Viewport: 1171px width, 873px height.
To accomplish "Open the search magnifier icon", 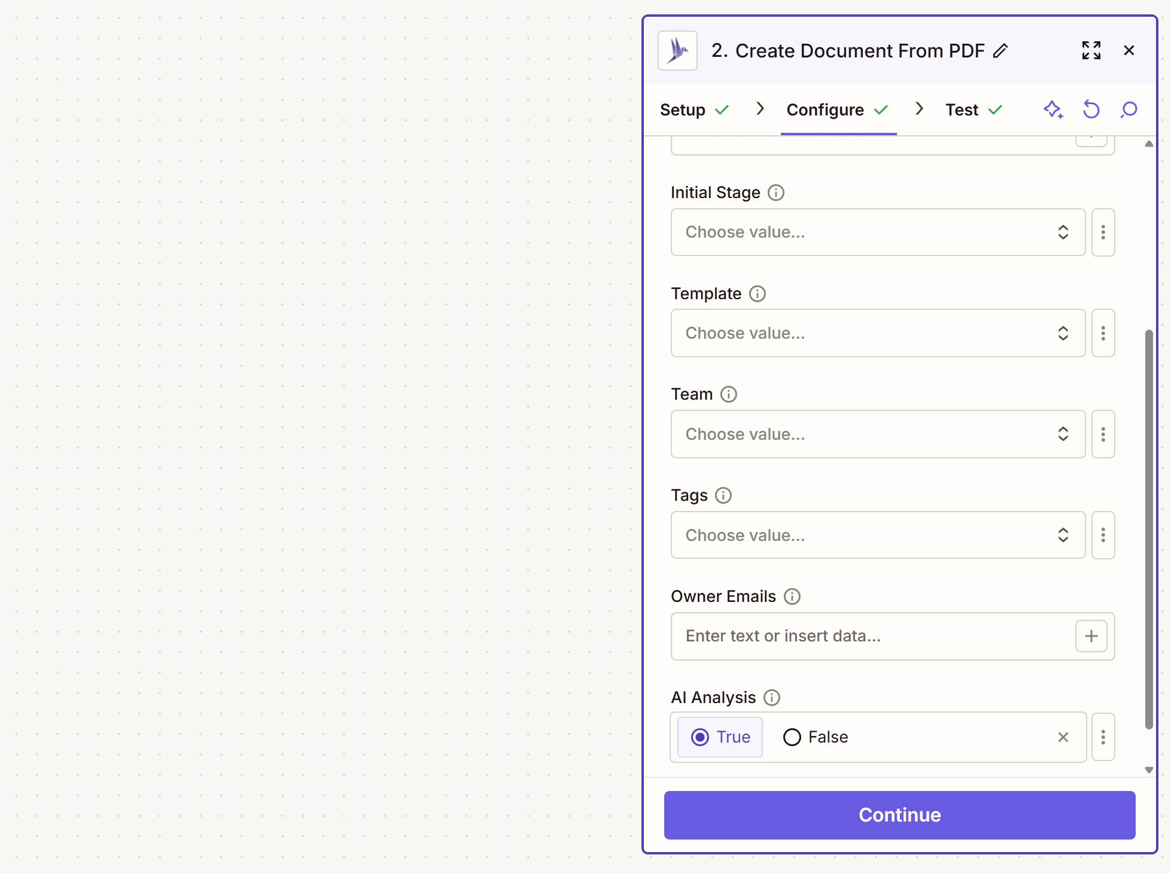I will click(x=1129, y=110).
